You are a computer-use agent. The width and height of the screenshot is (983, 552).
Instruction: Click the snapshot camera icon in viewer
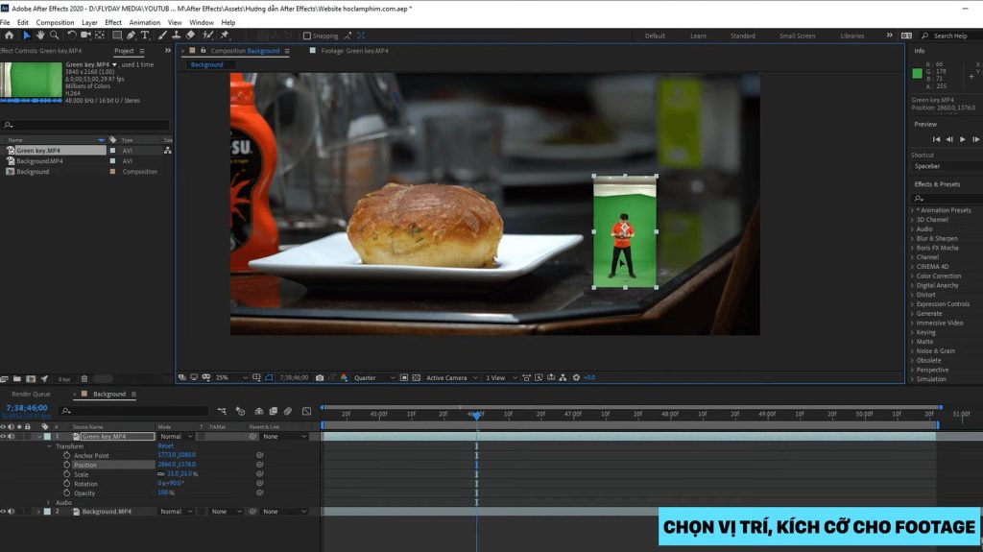coord(320,377)
